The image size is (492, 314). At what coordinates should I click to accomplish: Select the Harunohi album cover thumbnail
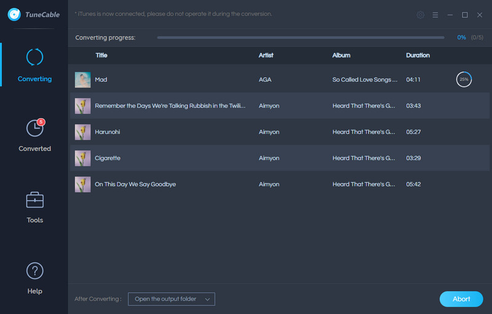(82, 132)
